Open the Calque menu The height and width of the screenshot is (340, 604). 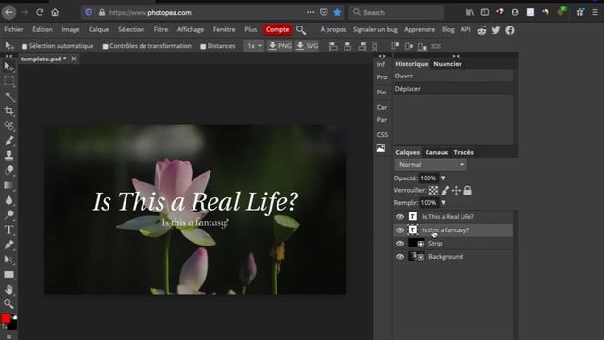98,29
